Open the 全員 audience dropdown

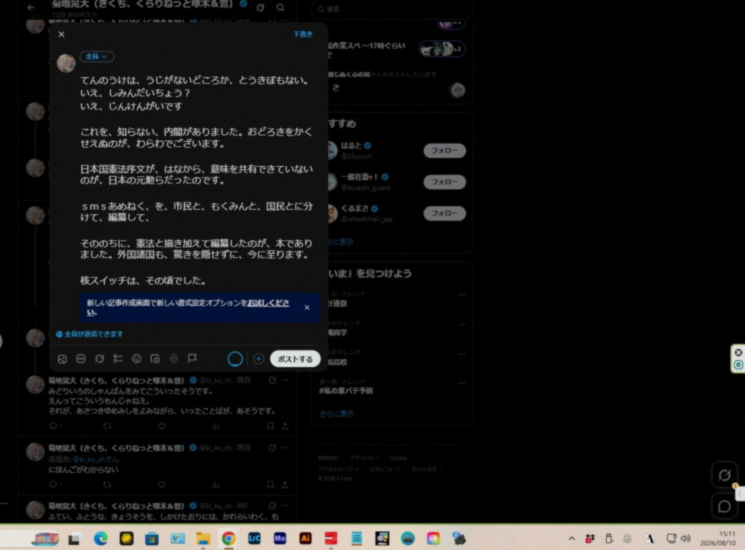[97, 57]
